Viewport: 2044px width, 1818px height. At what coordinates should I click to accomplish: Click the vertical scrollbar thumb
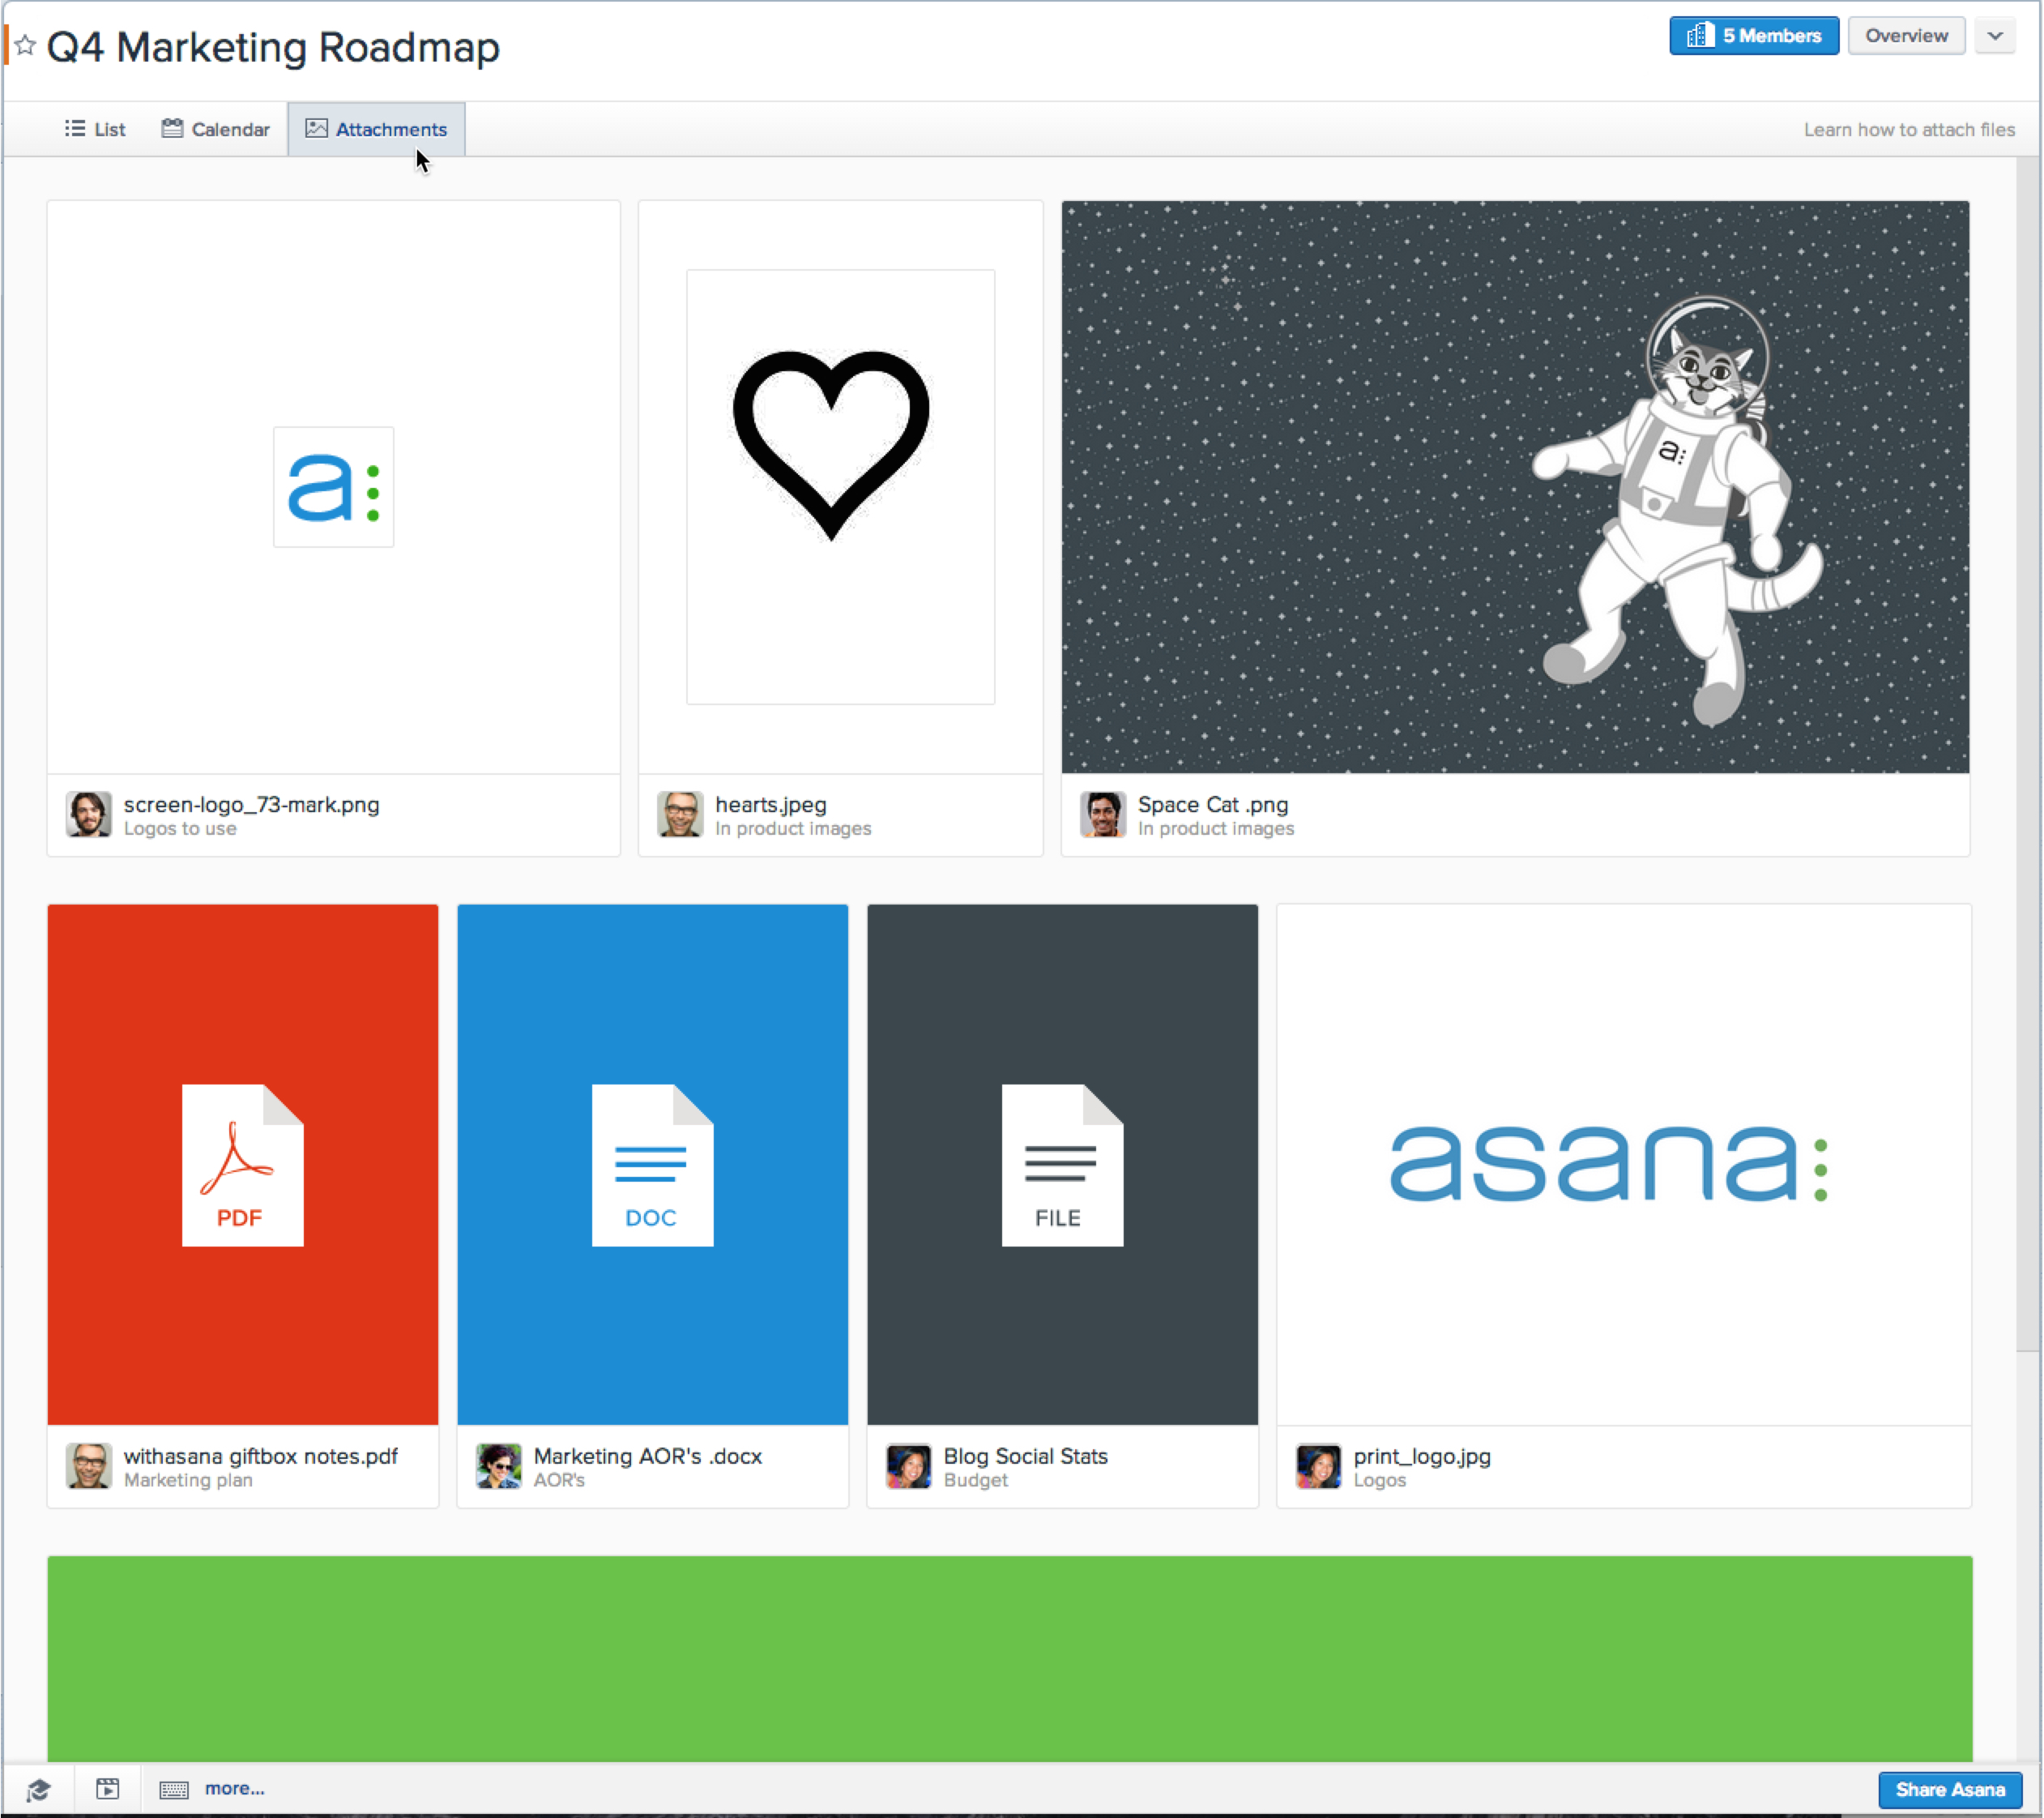tap(2027, 755)
